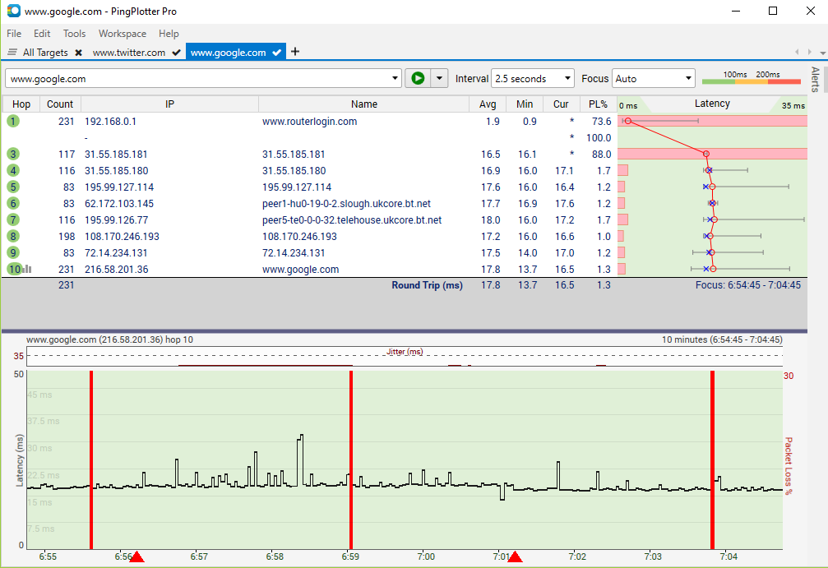Switch to the All Targets tab
Image resolution: width=828 pixels, height=568 pixels.
pyautogui.click(x=45, y=51)
